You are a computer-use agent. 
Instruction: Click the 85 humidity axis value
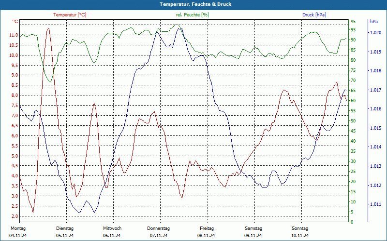(x=353, y=50)
